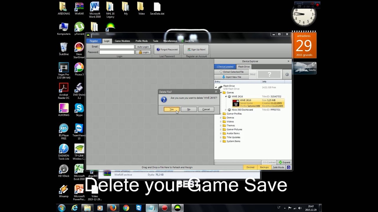Open the µTorrent desktop icon
Screen dimensions: 378x212
pos(79,29)
